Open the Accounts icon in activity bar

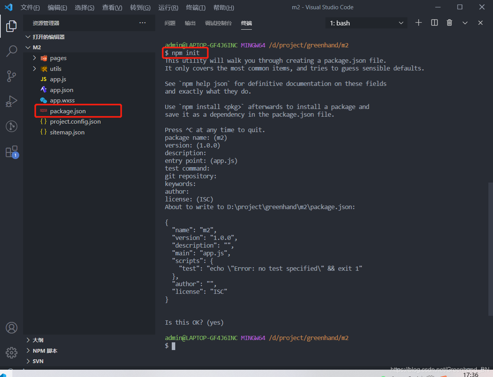click(12, 328)
